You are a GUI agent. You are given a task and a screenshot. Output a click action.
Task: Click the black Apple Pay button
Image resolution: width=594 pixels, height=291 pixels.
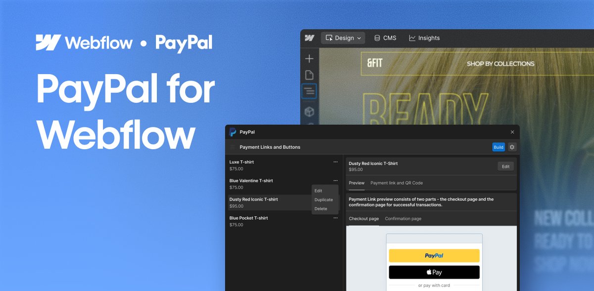434,272
